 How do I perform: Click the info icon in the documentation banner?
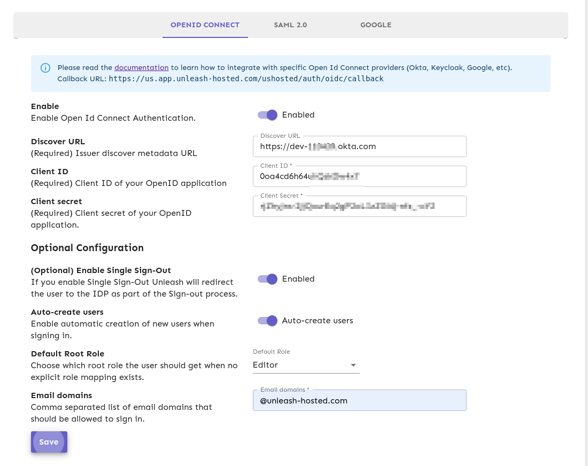coord(45,67)
